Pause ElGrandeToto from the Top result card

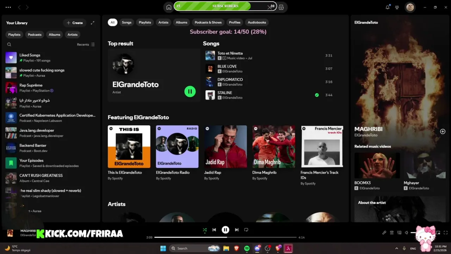pos(190,92)
